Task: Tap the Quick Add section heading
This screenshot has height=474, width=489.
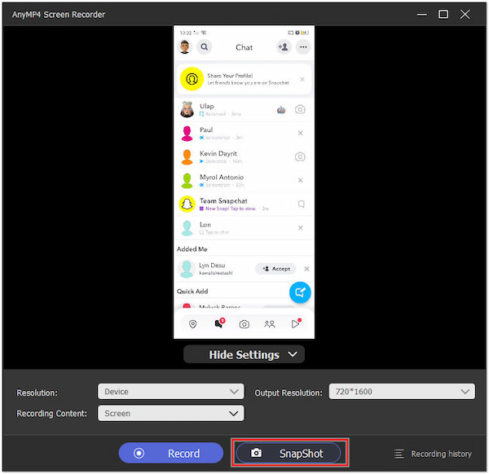Action: [x=192, y=292]
